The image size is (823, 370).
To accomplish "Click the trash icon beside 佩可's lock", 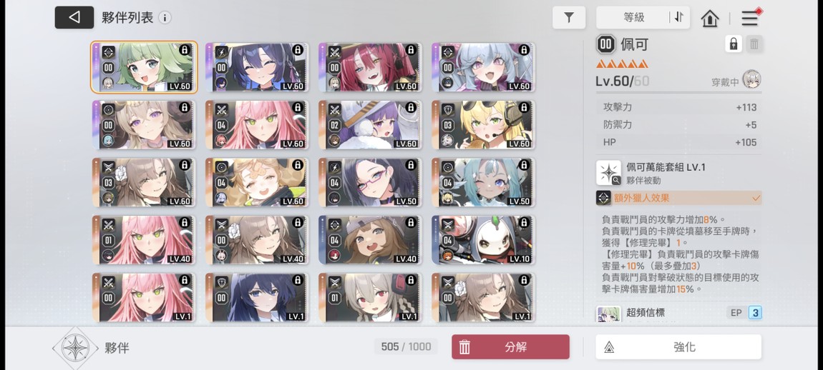I will point(754,44).
